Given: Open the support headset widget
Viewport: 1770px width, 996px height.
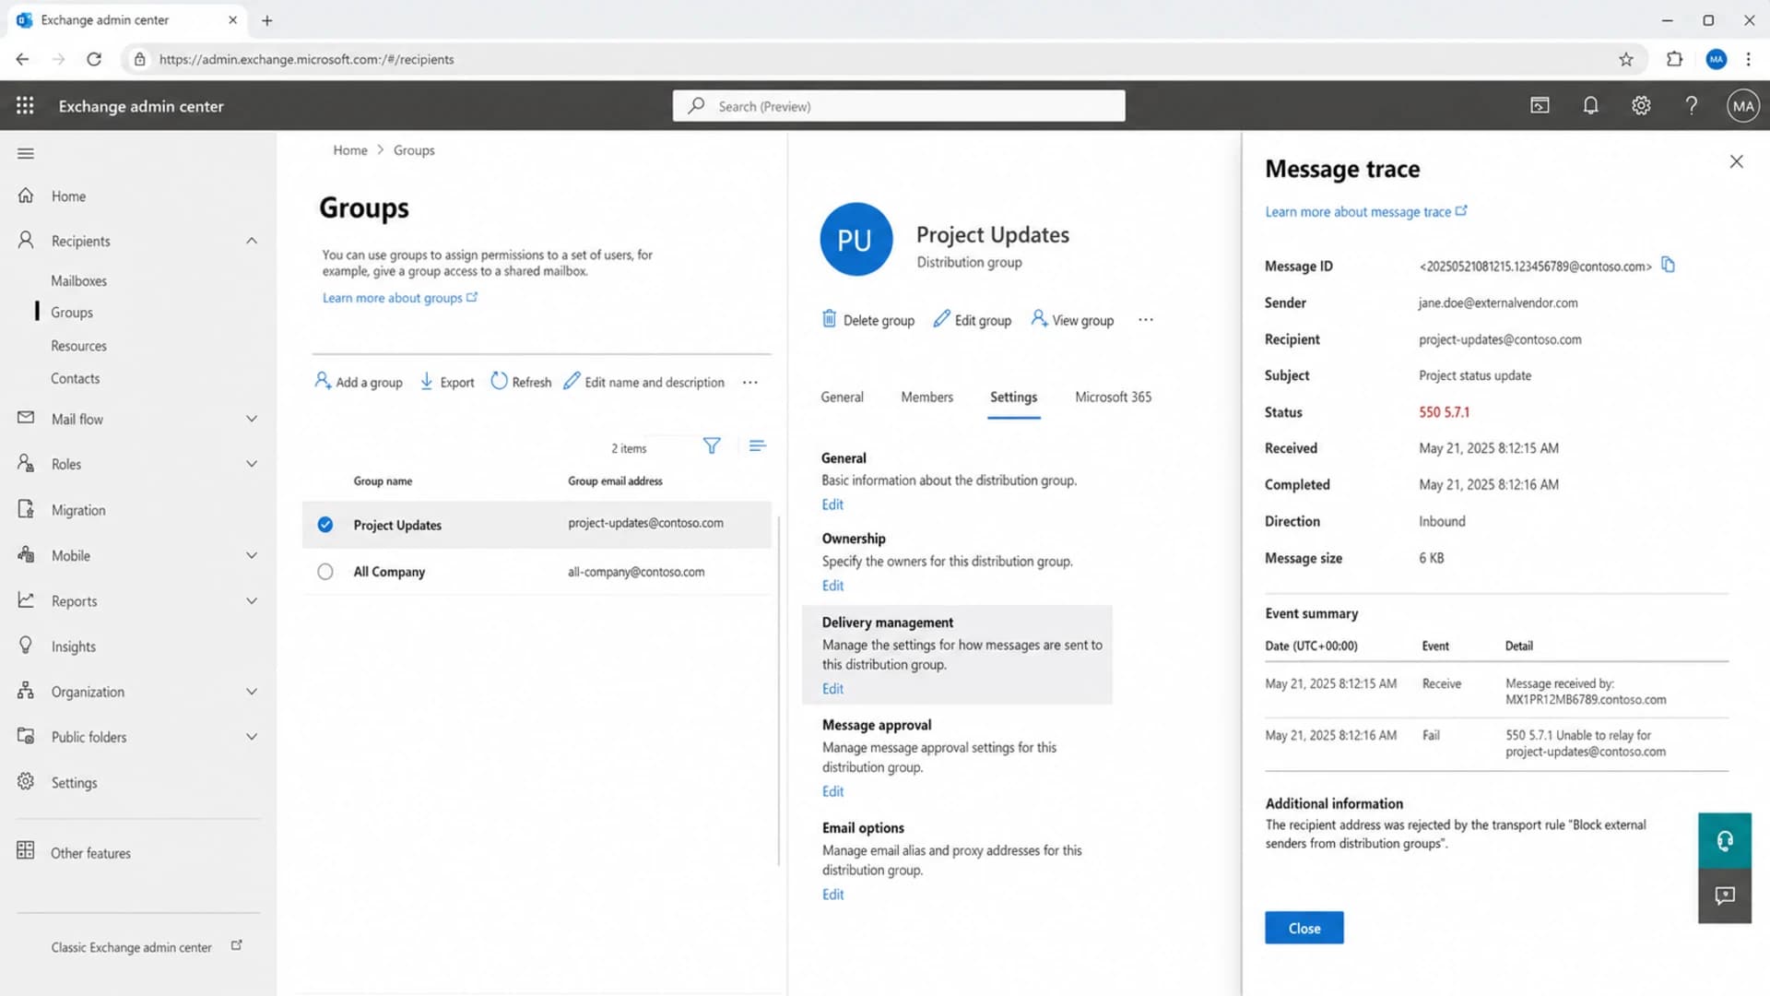Looking at the screenshot, I should click(1725, 840).
